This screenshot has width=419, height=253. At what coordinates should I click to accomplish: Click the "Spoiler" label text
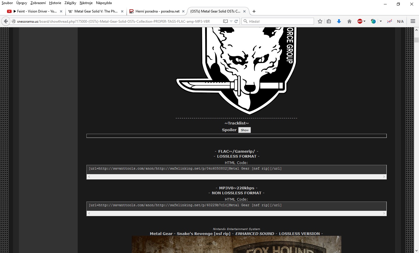click(229, 130)
